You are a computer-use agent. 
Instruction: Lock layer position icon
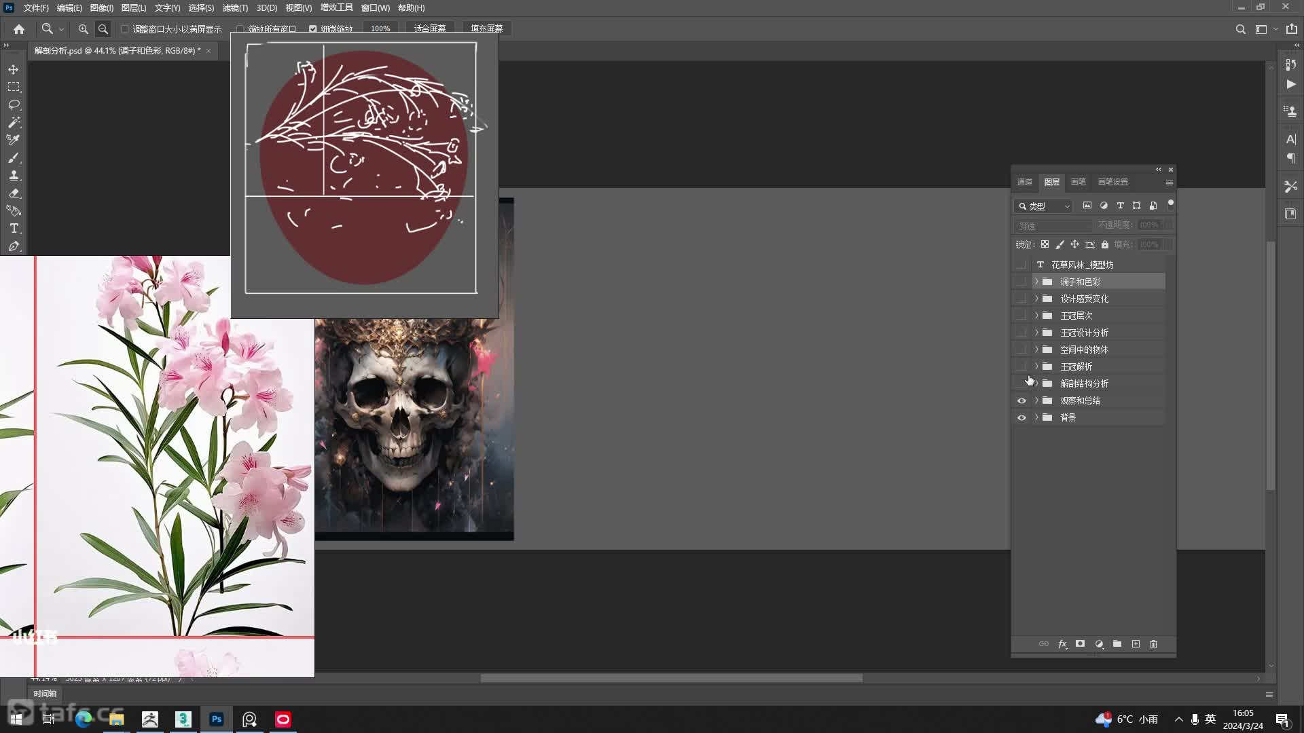1074,244
